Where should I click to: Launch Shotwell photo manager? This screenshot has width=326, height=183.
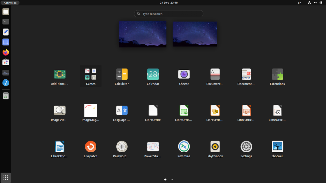pyautogui.click(x=277, y=147)
